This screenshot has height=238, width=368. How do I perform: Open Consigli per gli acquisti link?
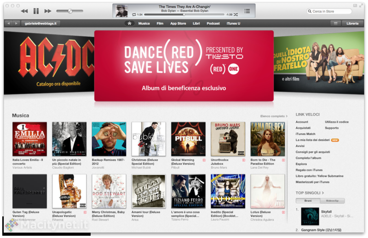coord(313,152)
